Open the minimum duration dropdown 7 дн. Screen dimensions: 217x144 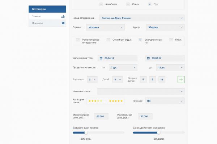point(123,68)
